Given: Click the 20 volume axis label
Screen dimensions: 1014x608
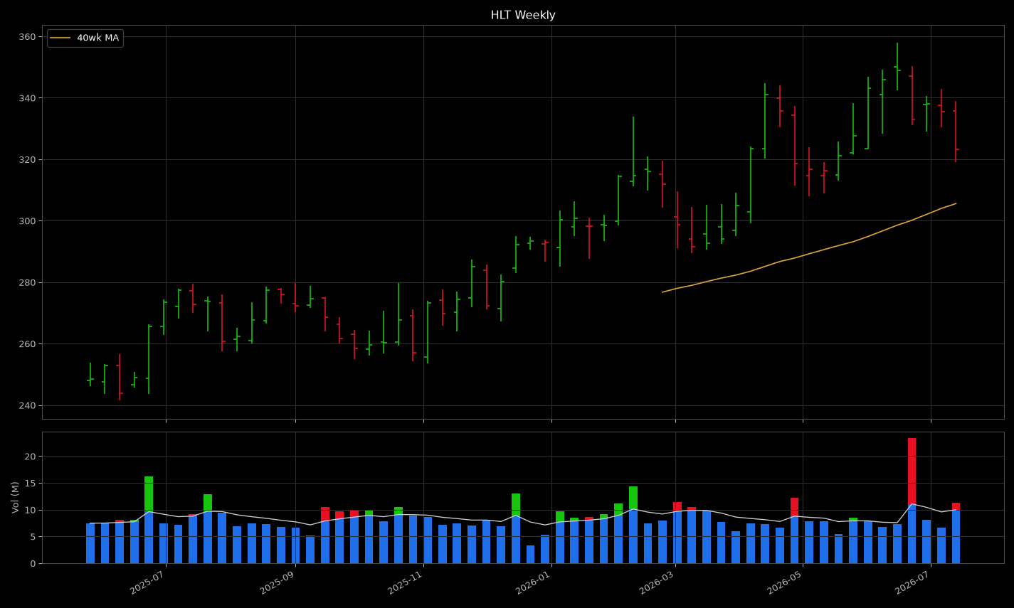Looking at the screenshot, I should (31, 457).
